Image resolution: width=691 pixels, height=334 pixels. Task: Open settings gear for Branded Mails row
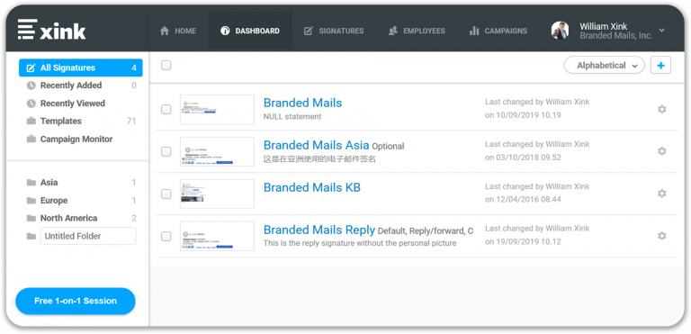coord(661,109)
